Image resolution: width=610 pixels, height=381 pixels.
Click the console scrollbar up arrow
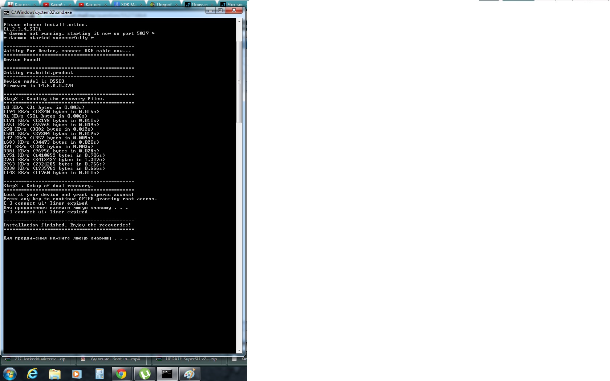tap(239, 21)
